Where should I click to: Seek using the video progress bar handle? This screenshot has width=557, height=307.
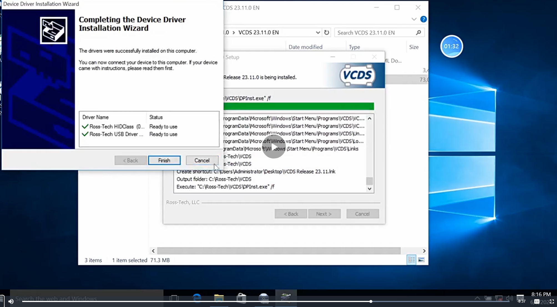tap(371, 301)
